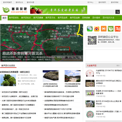Click the 大益普洱茶 sidebar heading
The width and height of the screenshot is (122, 122).
point(91,65)
